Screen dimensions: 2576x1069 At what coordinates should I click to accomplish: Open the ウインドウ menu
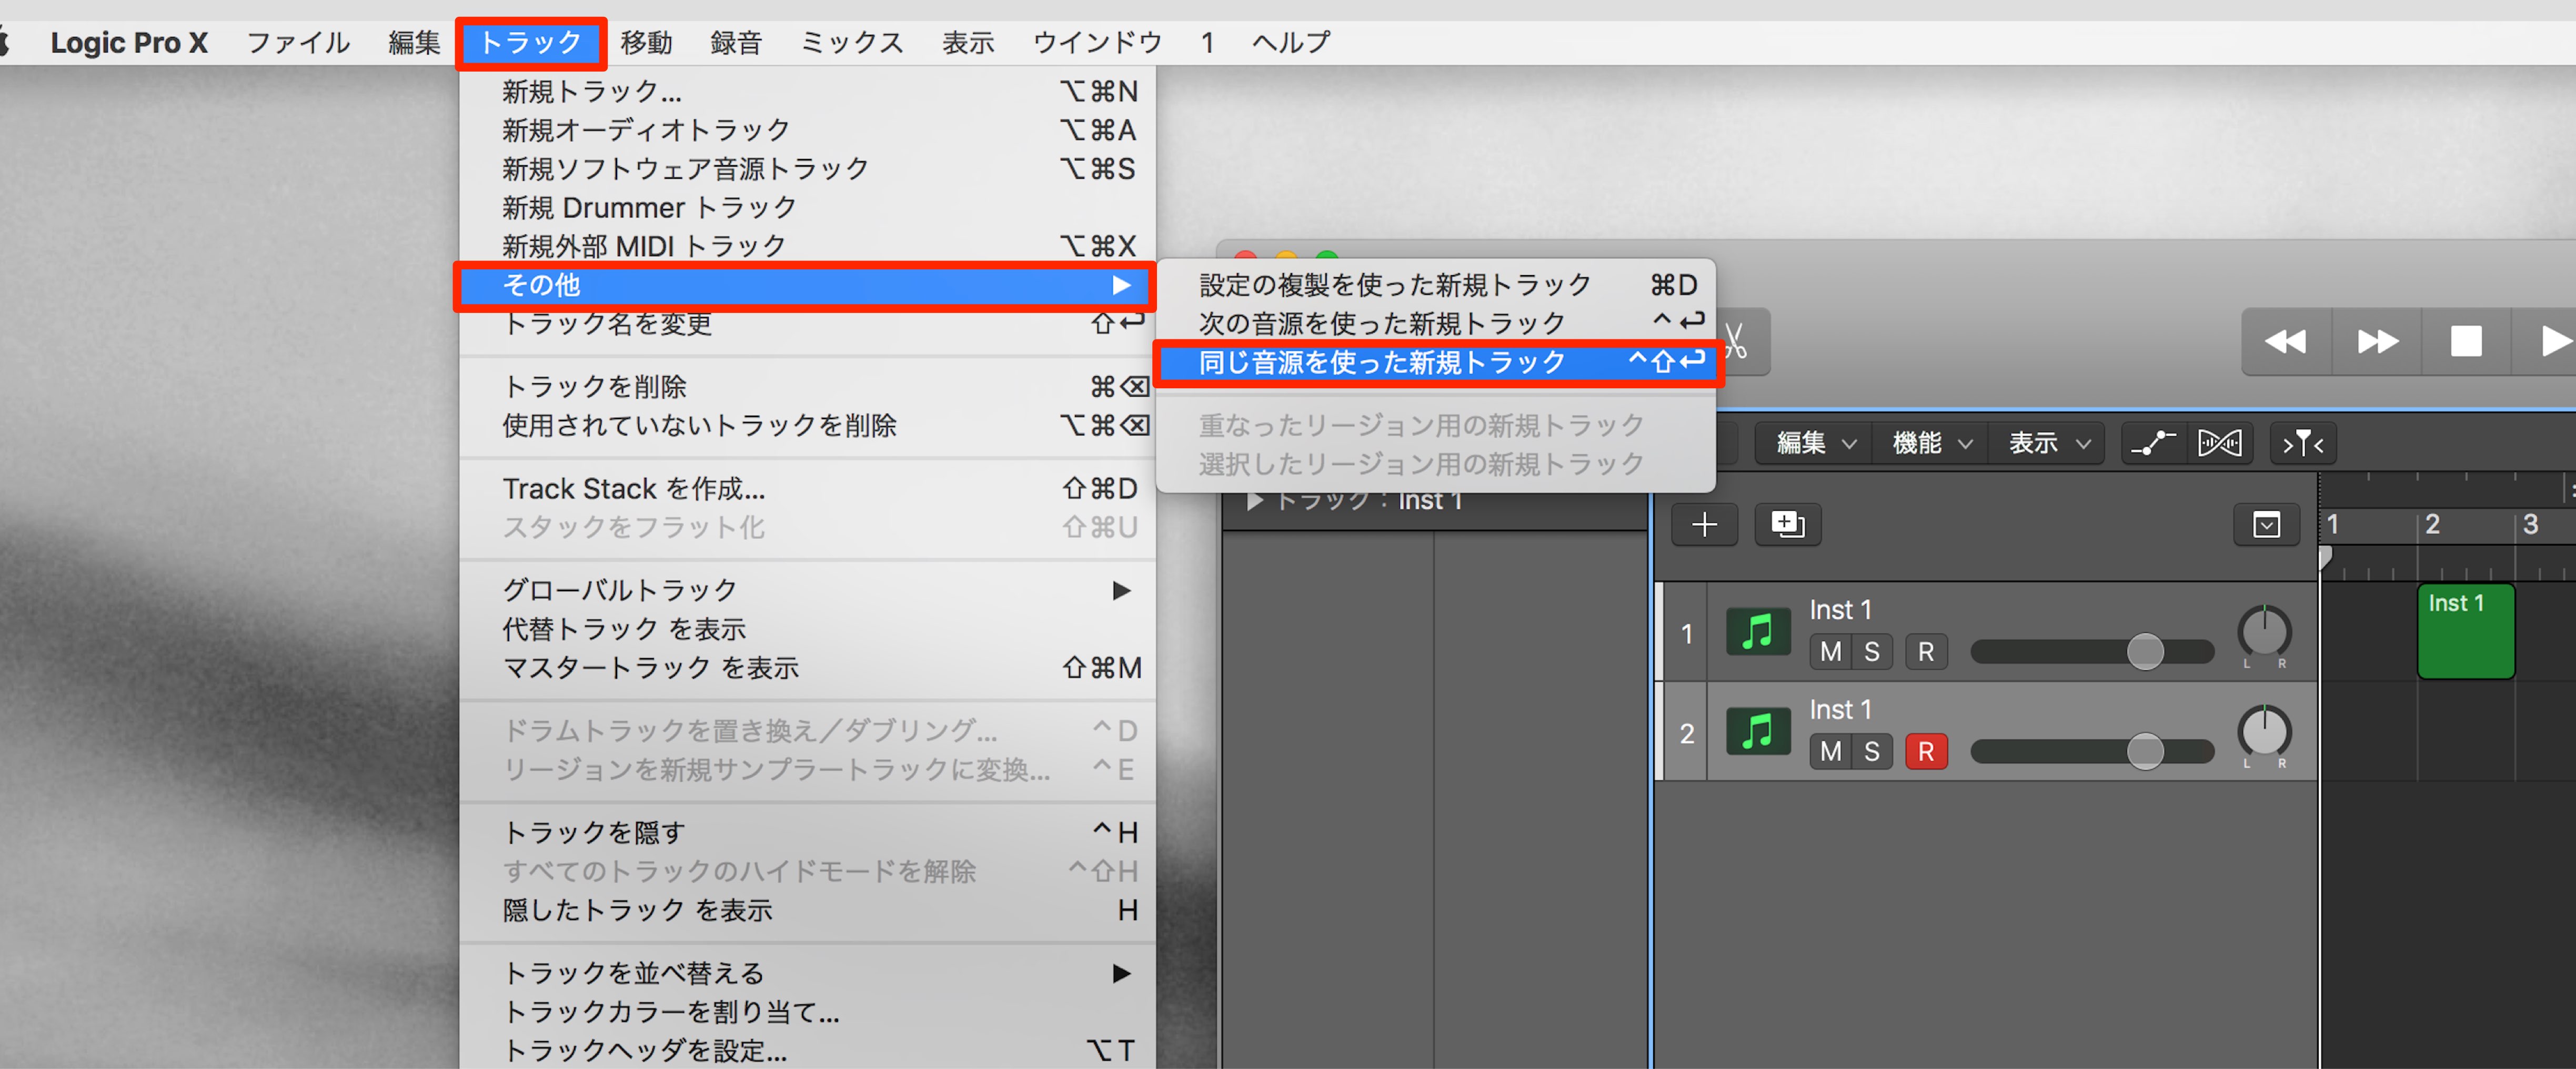tap(1097, 42)
